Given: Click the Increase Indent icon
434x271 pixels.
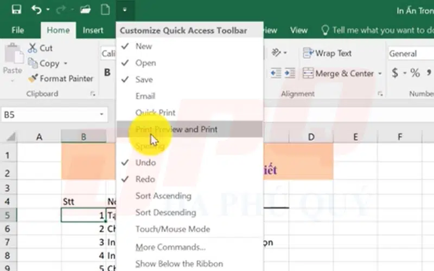Looking at the screenshot, I should click(x=290, y=73).
